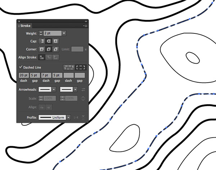Open the Weight dropdown list
This screenshot has height=170, width=216.
(64, 33)
